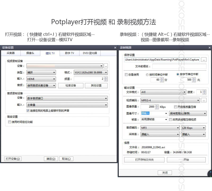Open the 128 Kbps bitrate dropdown
The height and width of the screenshot is (191, 212).
tap(193, 128)
